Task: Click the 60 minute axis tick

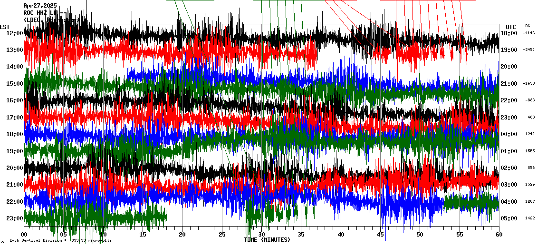Action: click(499, 235)
